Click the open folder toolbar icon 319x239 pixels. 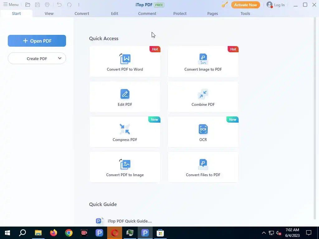(28, 5)
